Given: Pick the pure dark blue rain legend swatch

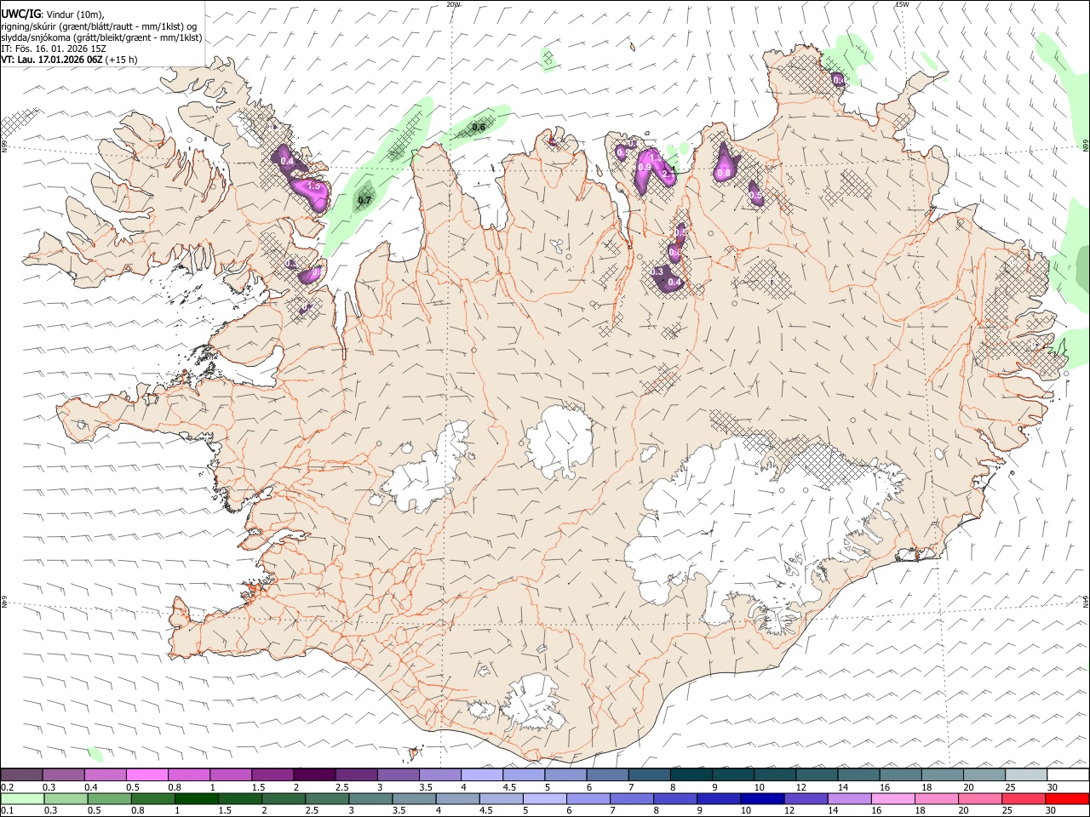Looking at the screenshot, I should point(760,799).
